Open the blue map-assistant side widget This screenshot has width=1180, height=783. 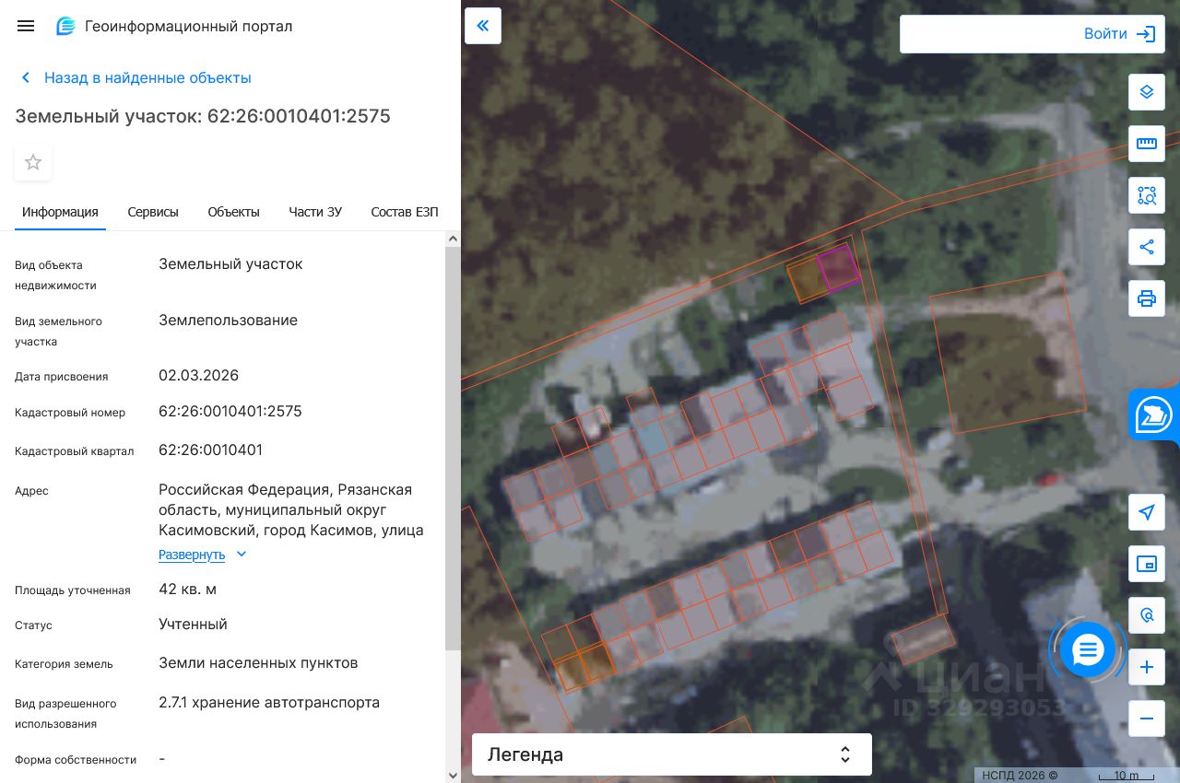(x=1154, y=414)
